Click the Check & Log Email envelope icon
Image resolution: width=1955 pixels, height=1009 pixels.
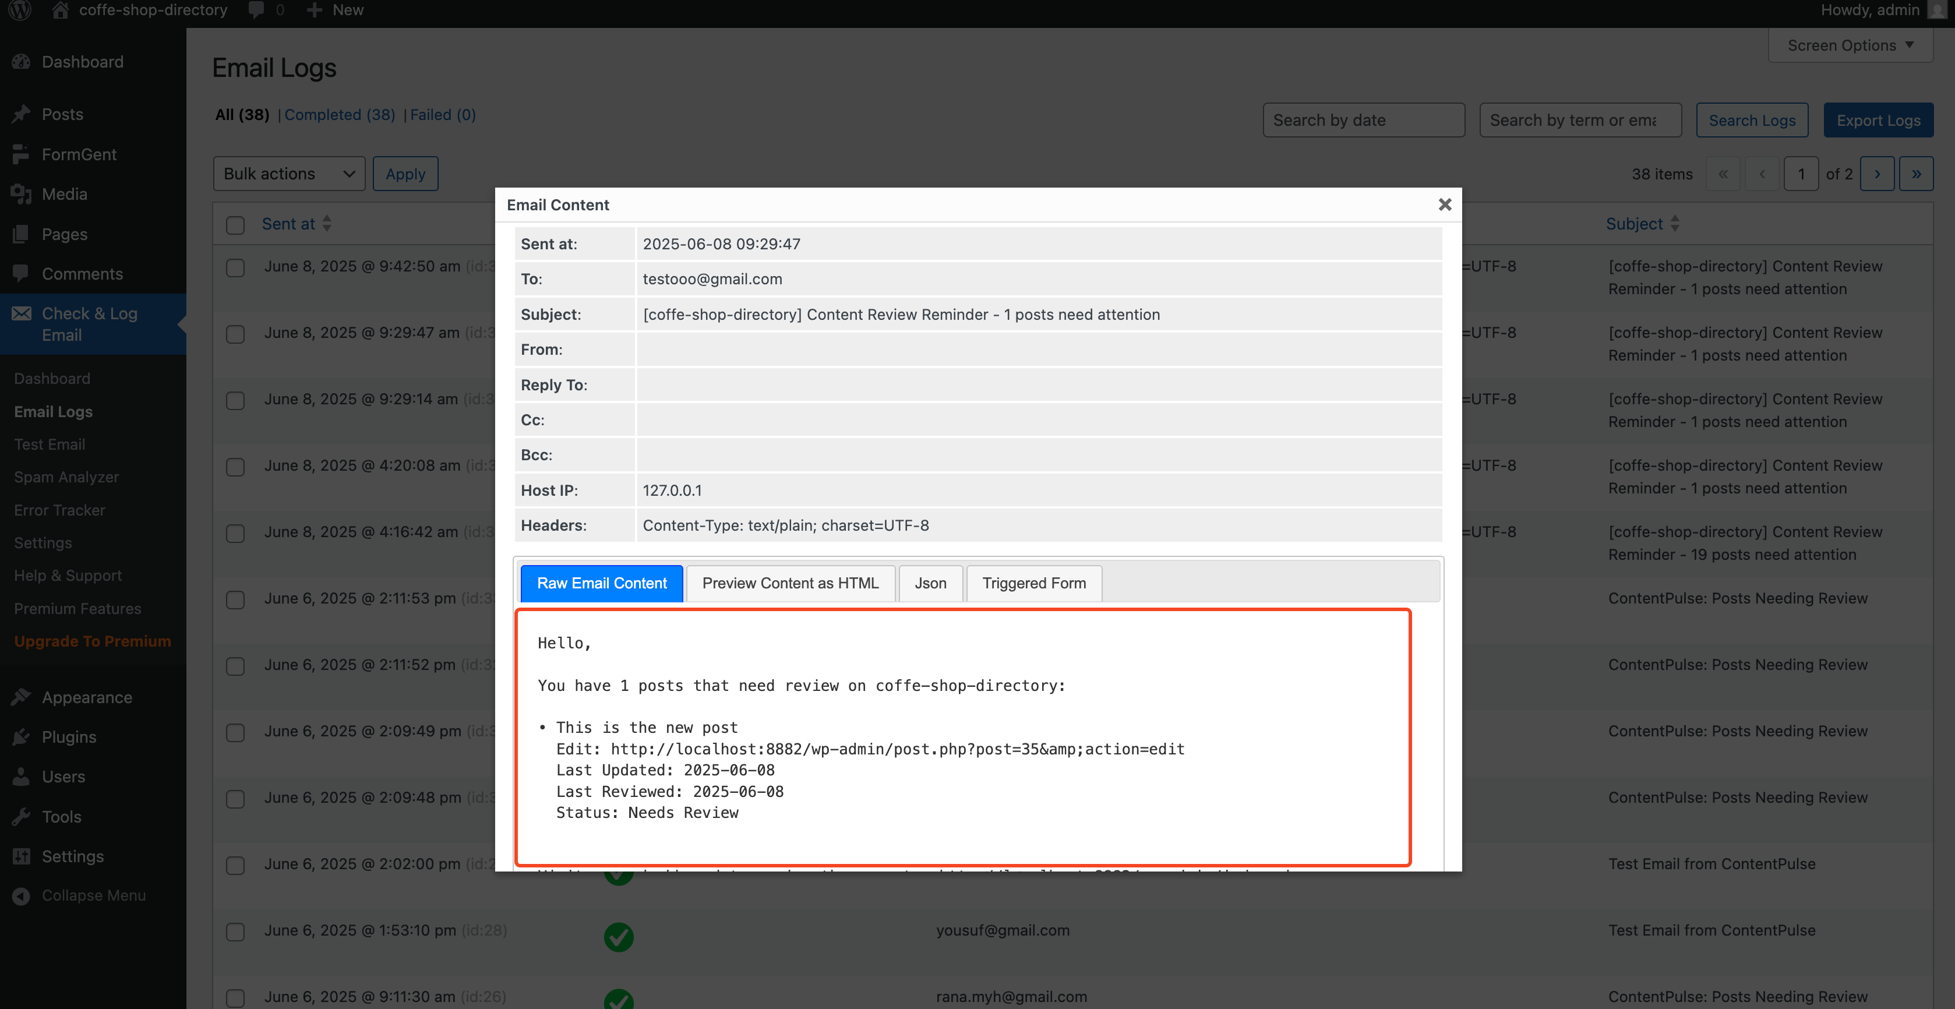[21, 313]
